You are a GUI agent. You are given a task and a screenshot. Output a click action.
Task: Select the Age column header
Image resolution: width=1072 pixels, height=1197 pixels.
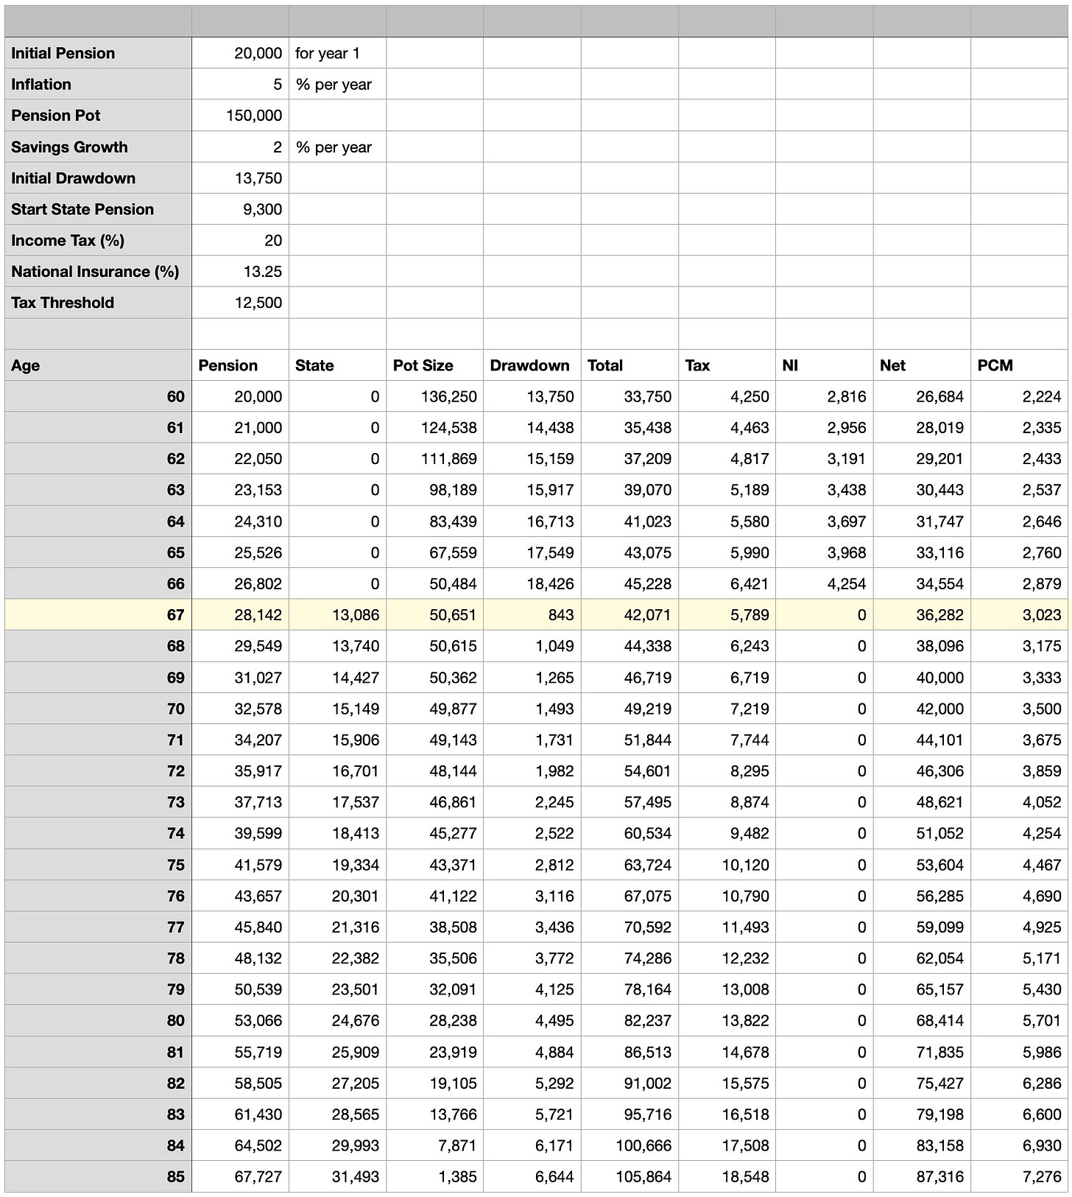tap(98, 365)
